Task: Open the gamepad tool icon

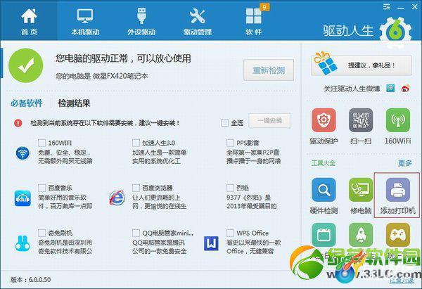Action: pyautogui.click(x=398, y=235)
